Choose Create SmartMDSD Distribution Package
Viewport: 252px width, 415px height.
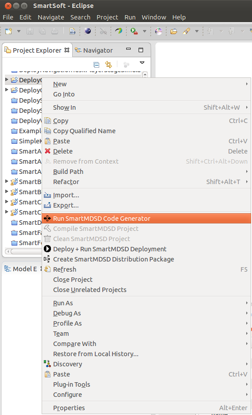[x=146, y=259]
